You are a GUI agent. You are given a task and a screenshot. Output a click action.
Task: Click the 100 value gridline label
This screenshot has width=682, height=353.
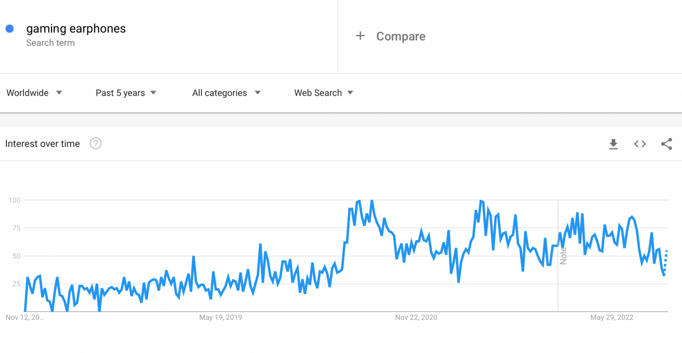click(x=13, y=200)
